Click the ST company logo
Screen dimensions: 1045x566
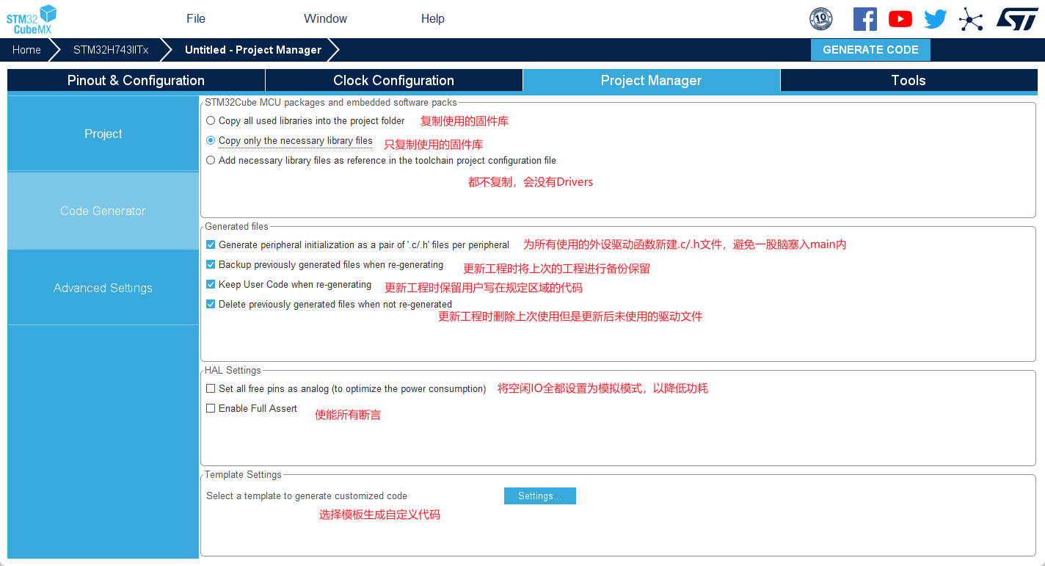point(1017,19)
